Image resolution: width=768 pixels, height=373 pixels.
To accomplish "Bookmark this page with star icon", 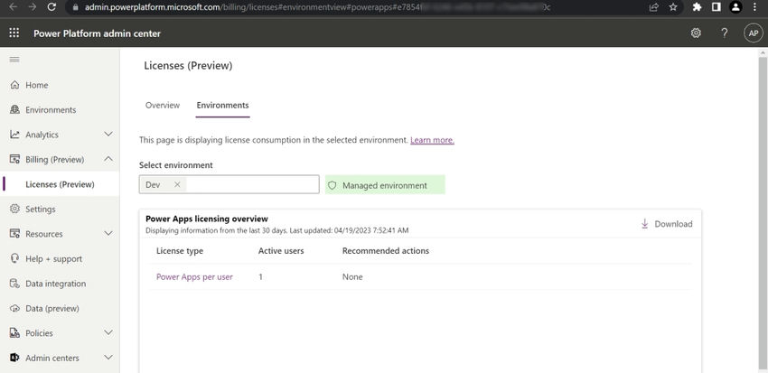I will pos(674,7).
